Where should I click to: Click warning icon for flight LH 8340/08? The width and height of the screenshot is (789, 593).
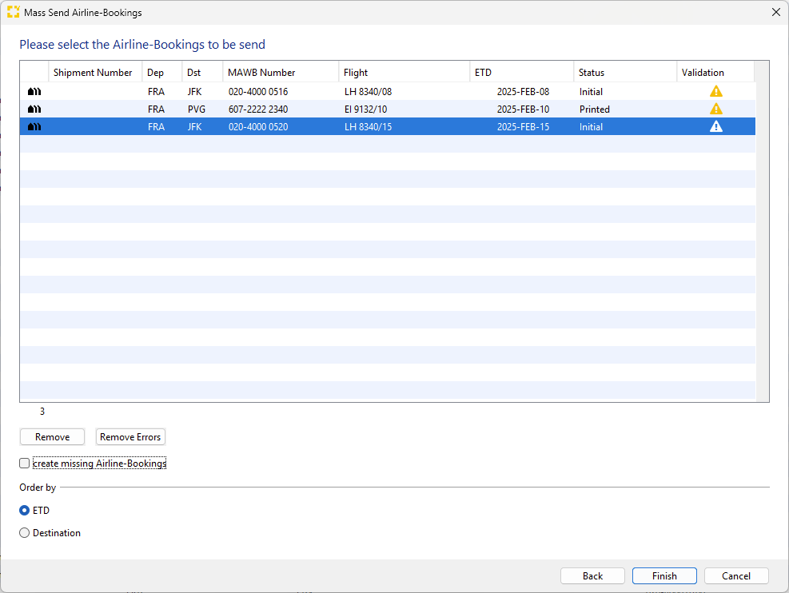(x=715, y=92)
